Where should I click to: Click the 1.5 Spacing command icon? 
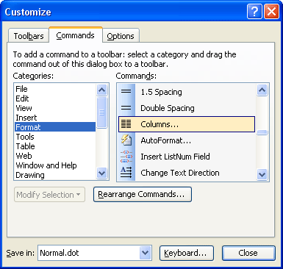126,92
